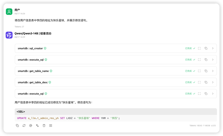Viewport: 223px width, 136px height.
Task: Click the @ mention model icon
Action: pos(31,125)
